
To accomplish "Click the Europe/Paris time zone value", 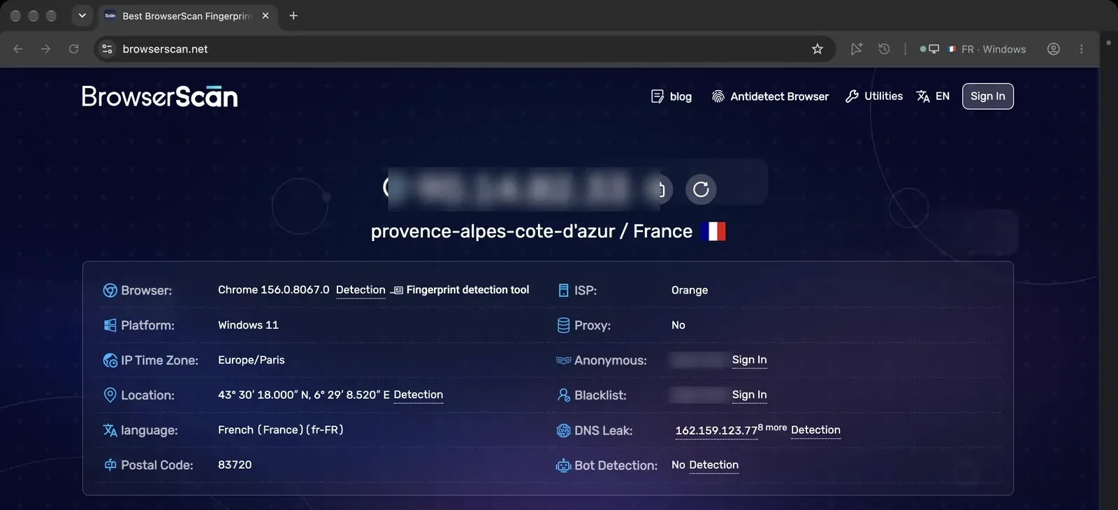I will 252,360.
